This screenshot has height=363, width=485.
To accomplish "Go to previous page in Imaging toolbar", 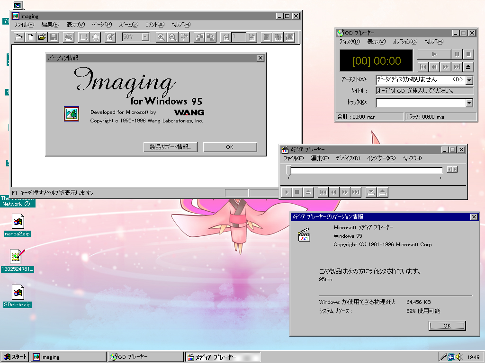I will pos(226,37).
